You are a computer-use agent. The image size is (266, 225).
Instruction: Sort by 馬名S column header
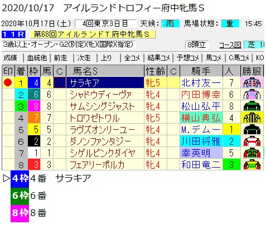(105, 71)
